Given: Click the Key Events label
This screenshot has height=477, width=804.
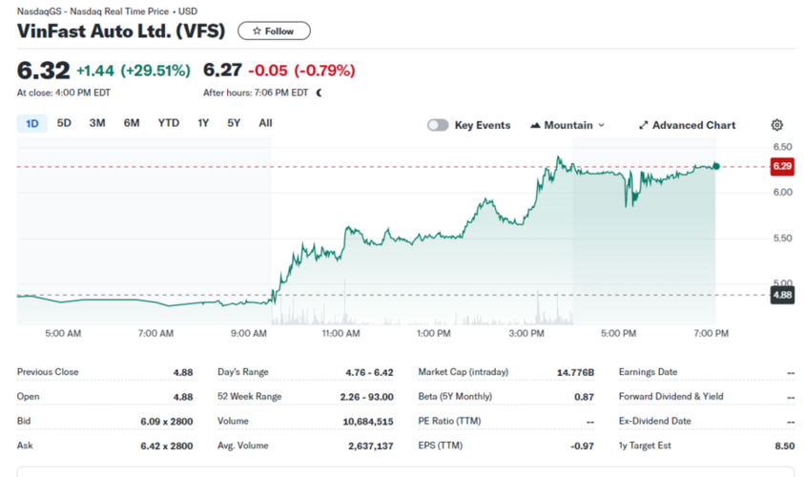Looking at the screenshot, I should pyautogui.click(x=483, y=125).
